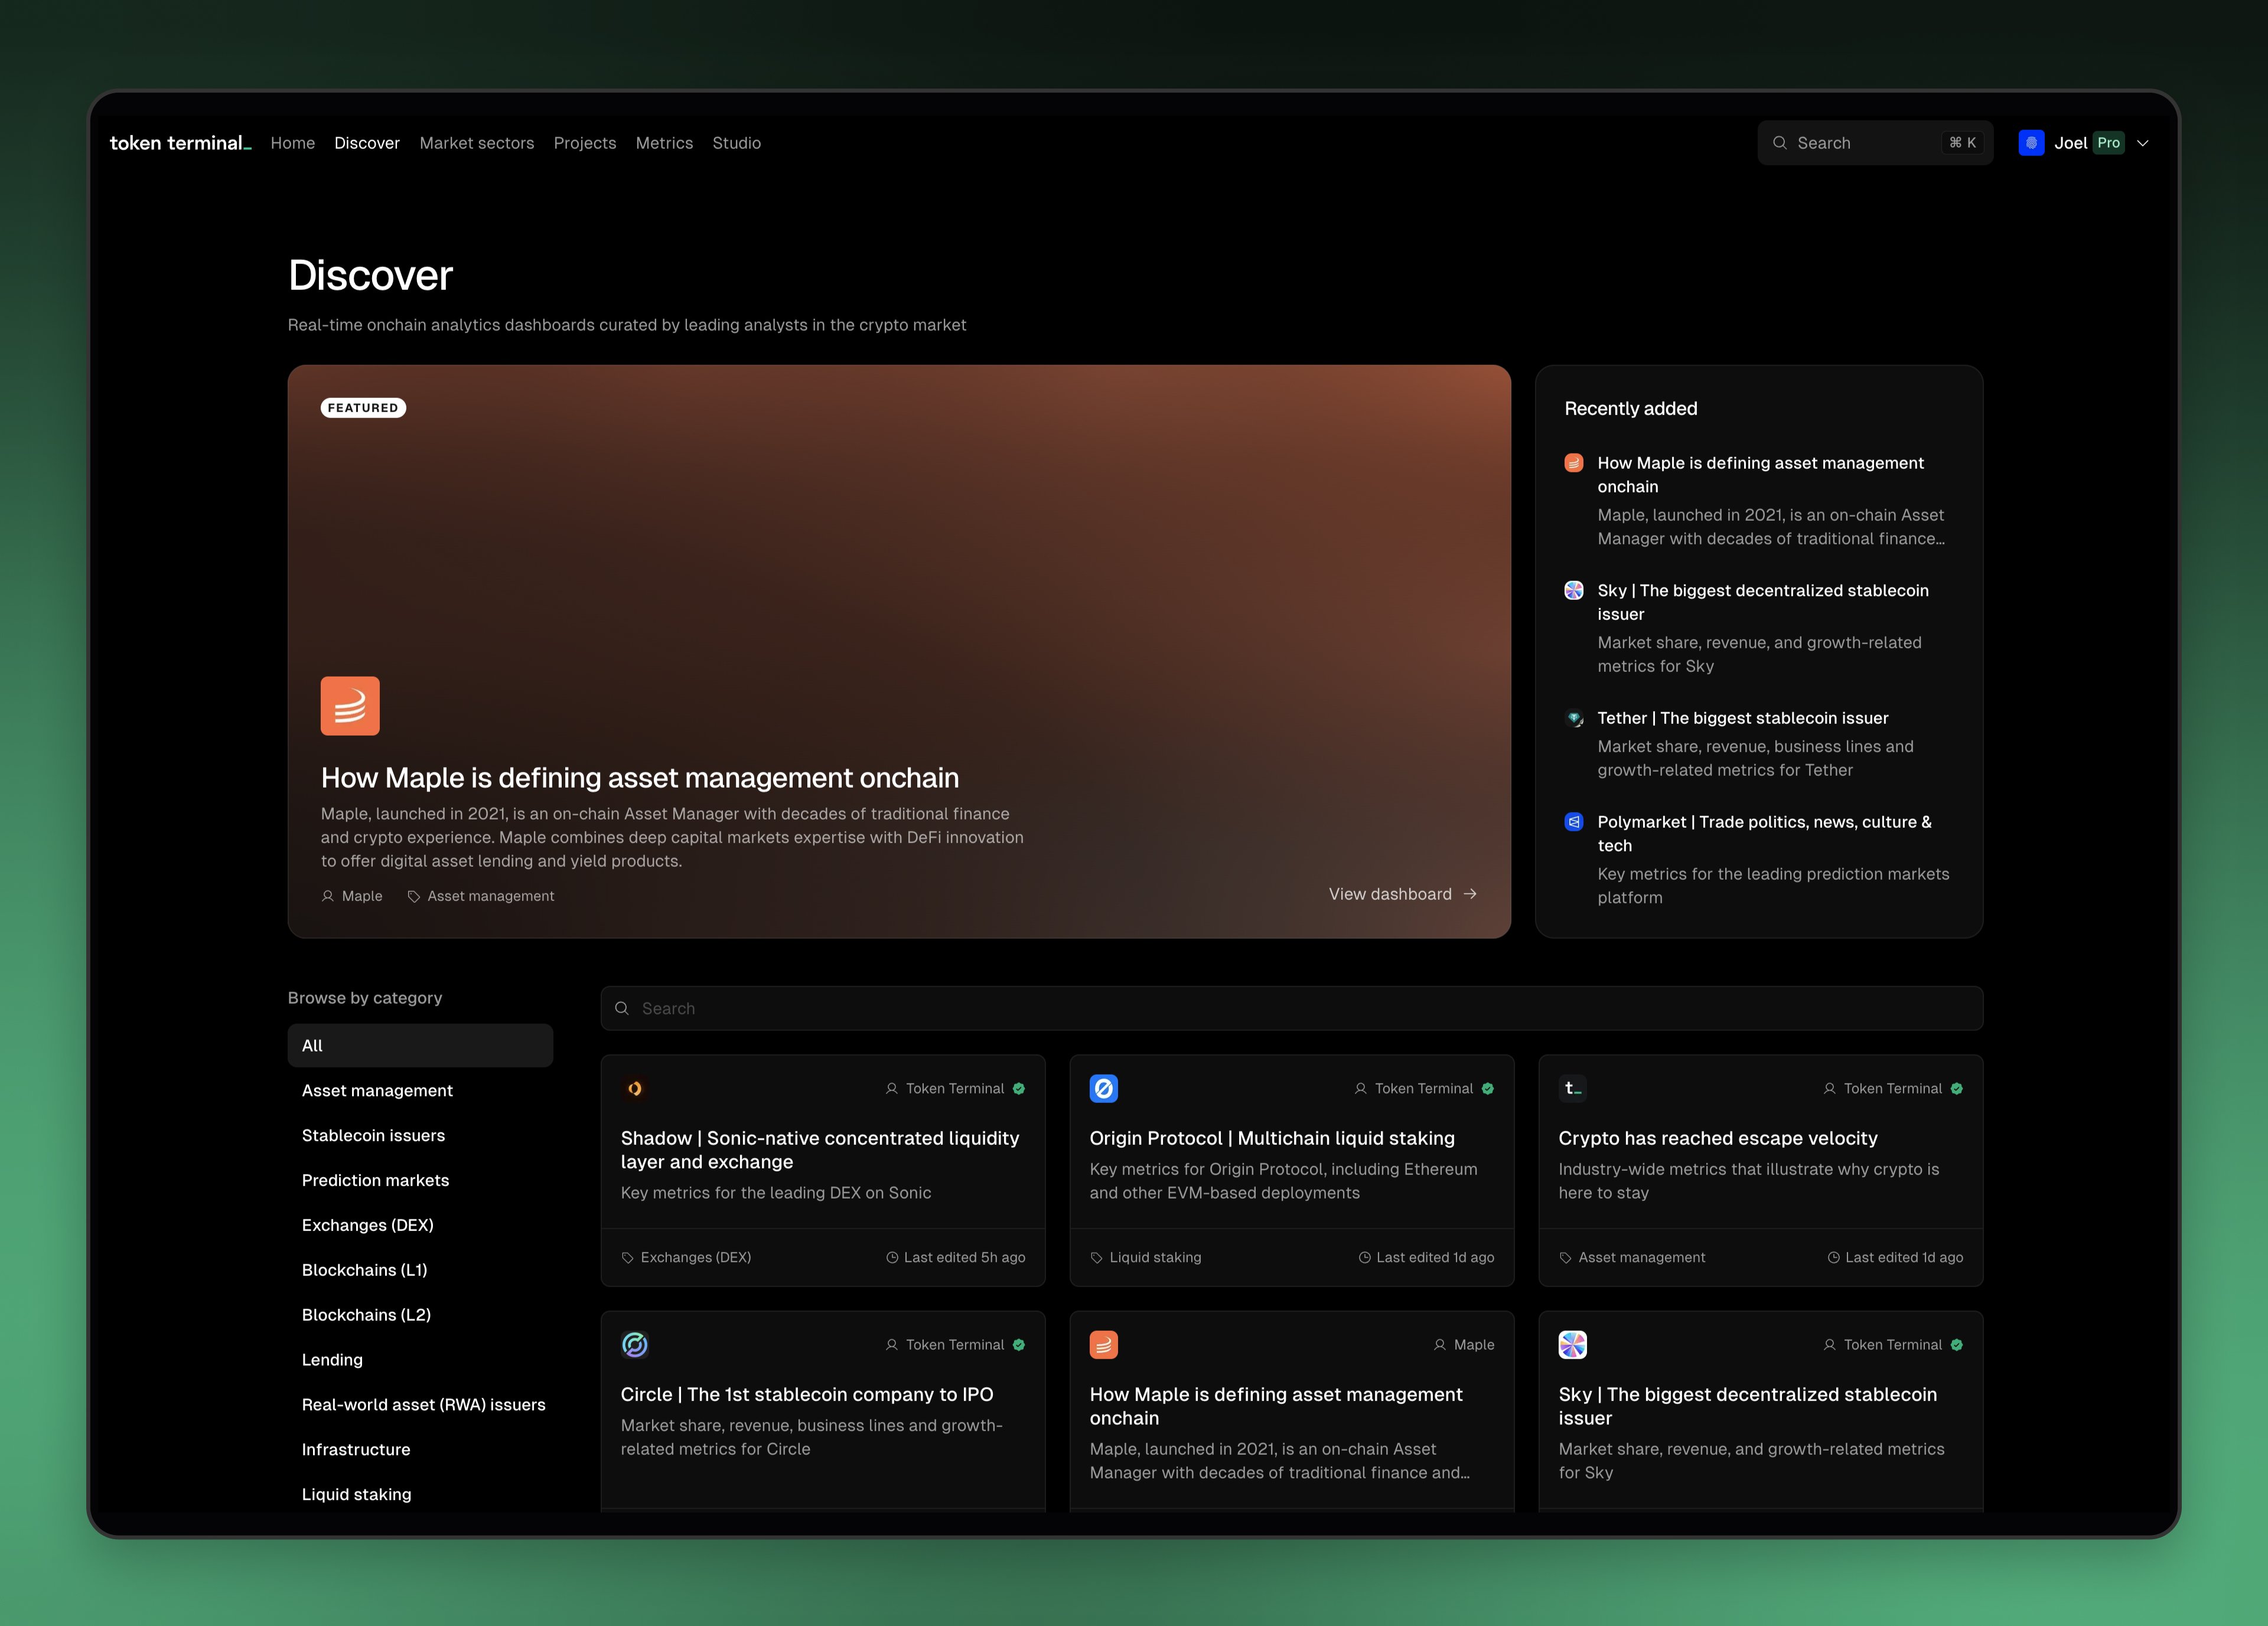The image size is (2268, 1626).
Task: Click Polymarket icon in Recently added list
Action: click(1574, 822)
